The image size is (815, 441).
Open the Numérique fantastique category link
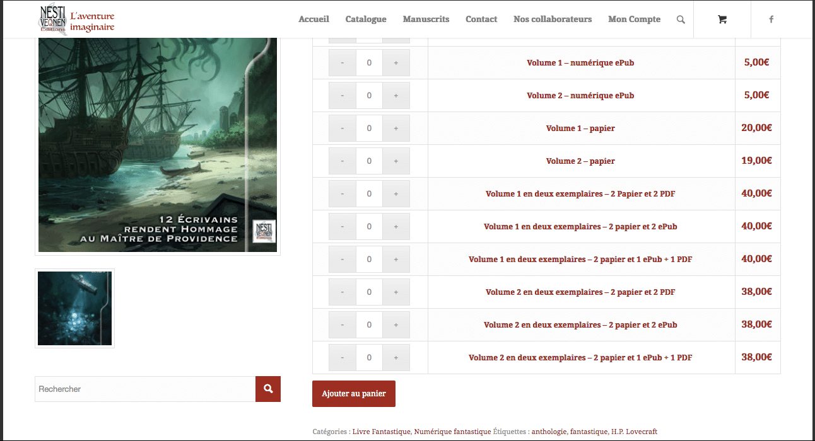point(452,432)
